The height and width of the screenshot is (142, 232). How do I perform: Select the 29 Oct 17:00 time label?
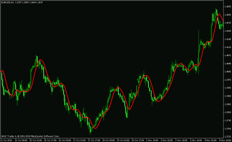click(138, 140)
